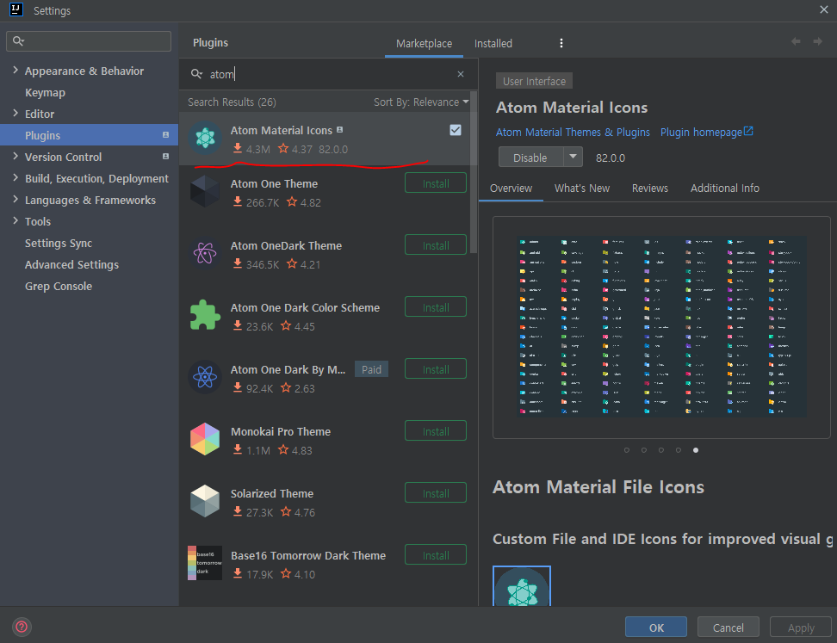The width and height of the screenshot is (837, 643).
Task: Click external link icon by Plugin homepage
Action: [748, 131]
